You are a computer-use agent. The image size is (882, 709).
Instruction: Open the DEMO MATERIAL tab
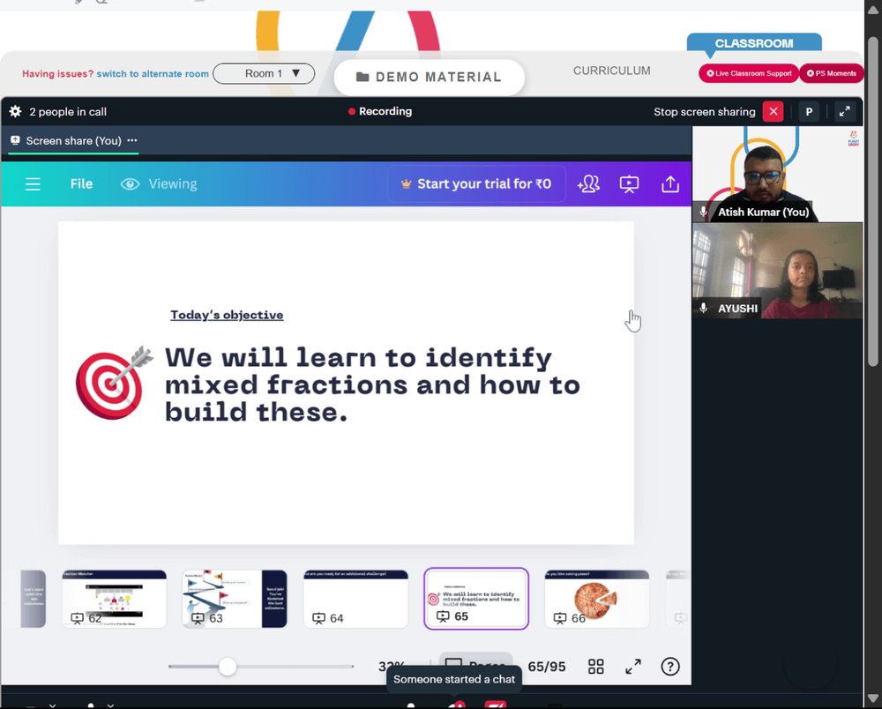coord(430,77)
